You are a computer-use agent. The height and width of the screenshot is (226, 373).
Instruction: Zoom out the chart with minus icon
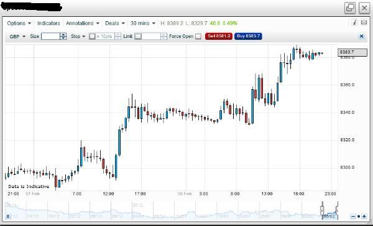pos(353,217)
